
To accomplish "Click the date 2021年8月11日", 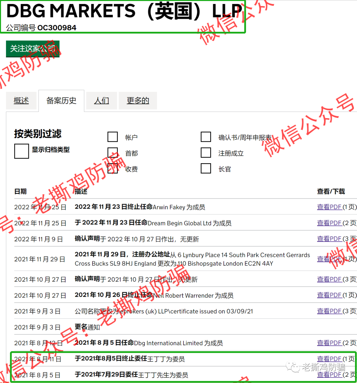I will click(38, 359).
